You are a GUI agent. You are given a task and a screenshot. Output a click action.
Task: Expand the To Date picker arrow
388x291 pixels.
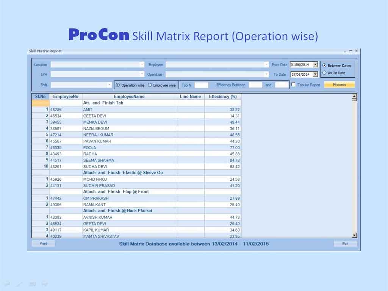[x=315, y=74]
